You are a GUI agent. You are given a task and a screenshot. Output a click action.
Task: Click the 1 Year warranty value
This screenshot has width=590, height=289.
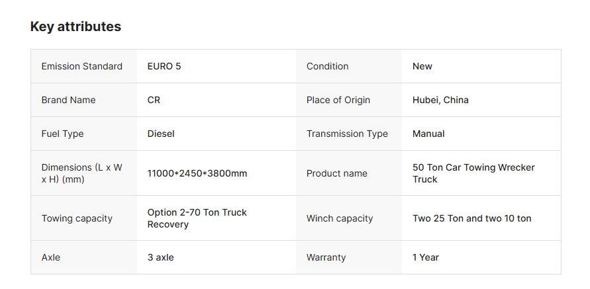[425, 257]
